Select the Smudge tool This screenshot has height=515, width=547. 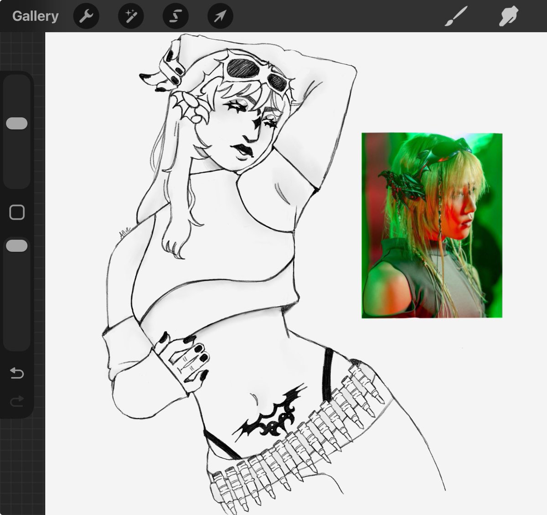tap(509, 17)
